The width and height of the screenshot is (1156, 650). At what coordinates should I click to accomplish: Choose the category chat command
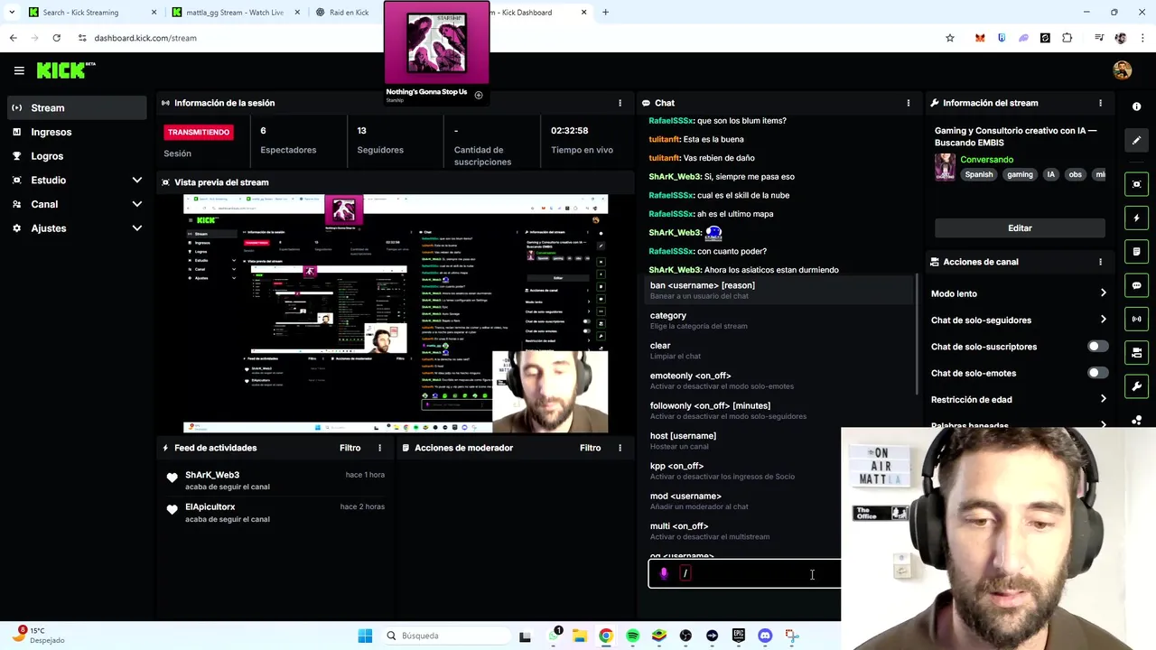780,320
